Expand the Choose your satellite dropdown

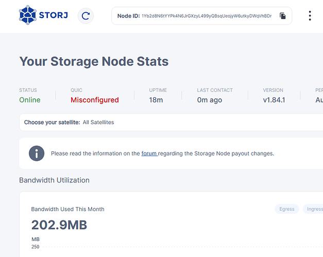click(170, 122)
